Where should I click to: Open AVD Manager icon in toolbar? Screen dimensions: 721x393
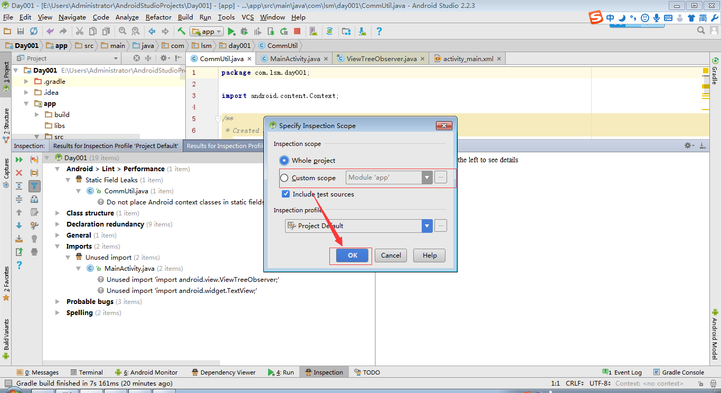(x=314, y=32)
